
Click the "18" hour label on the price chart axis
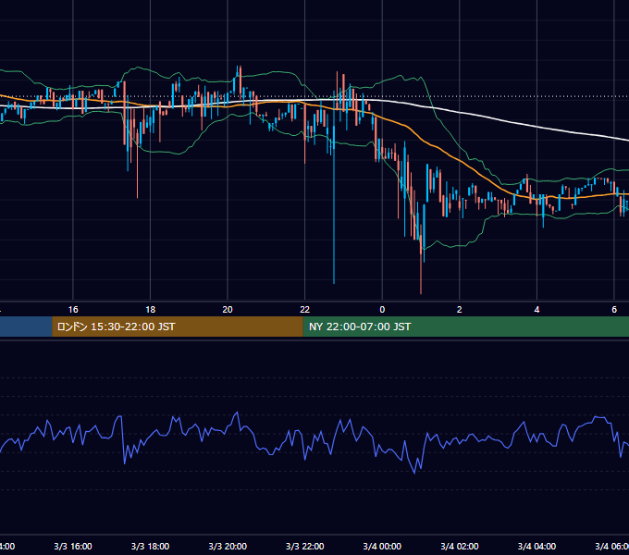tap(151, 310)
